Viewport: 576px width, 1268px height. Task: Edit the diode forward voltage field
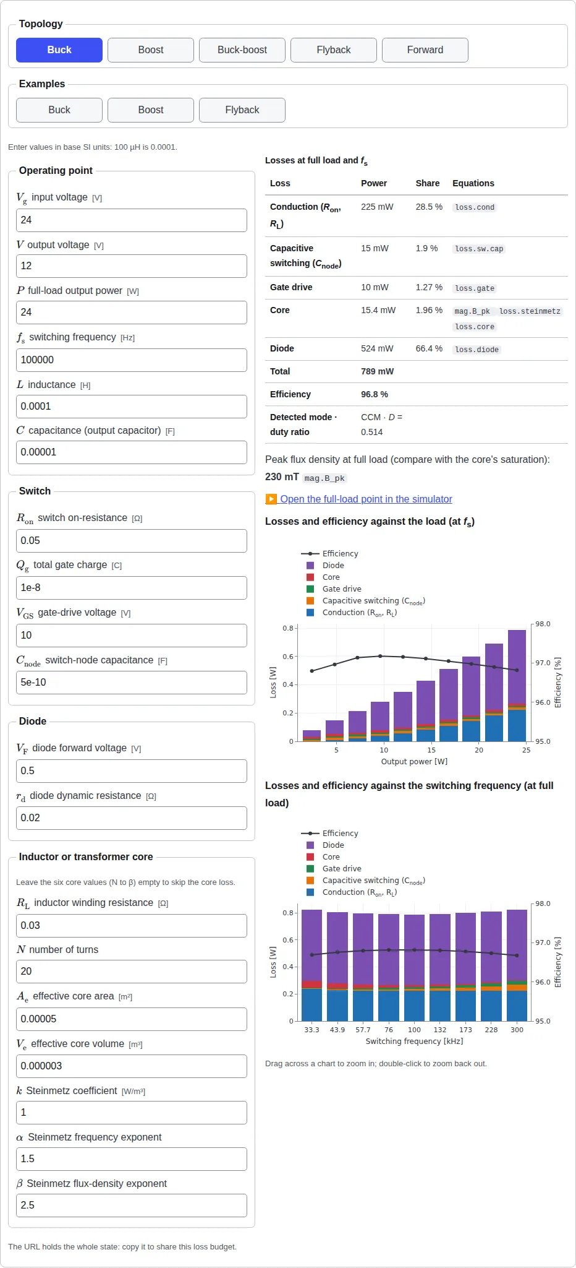tap(132, 771)
